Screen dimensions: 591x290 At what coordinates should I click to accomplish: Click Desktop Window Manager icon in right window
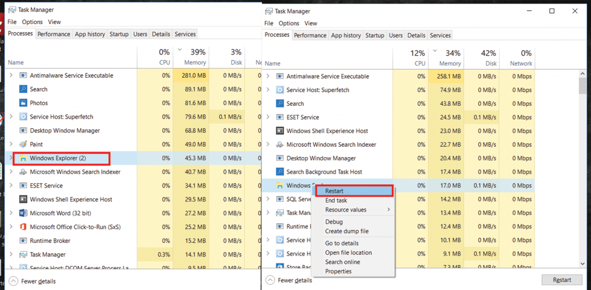click(x=280, y=158)
